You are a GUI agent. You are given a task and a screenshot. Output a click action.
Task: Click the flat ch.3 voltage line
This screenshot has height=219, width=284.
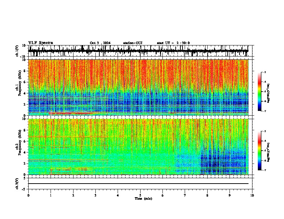[x=138, y=184]
